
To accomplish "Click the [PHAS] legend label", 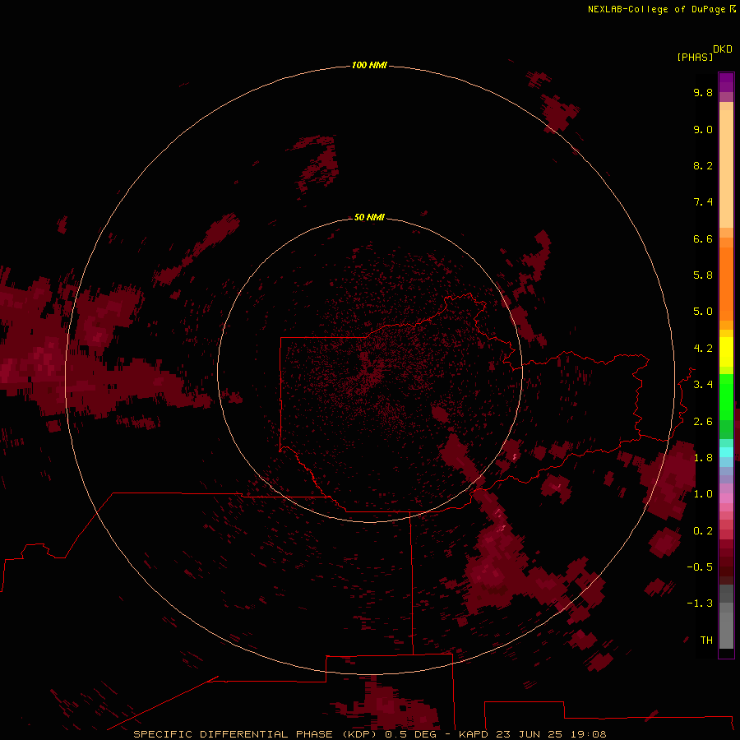I will (695, 57).
